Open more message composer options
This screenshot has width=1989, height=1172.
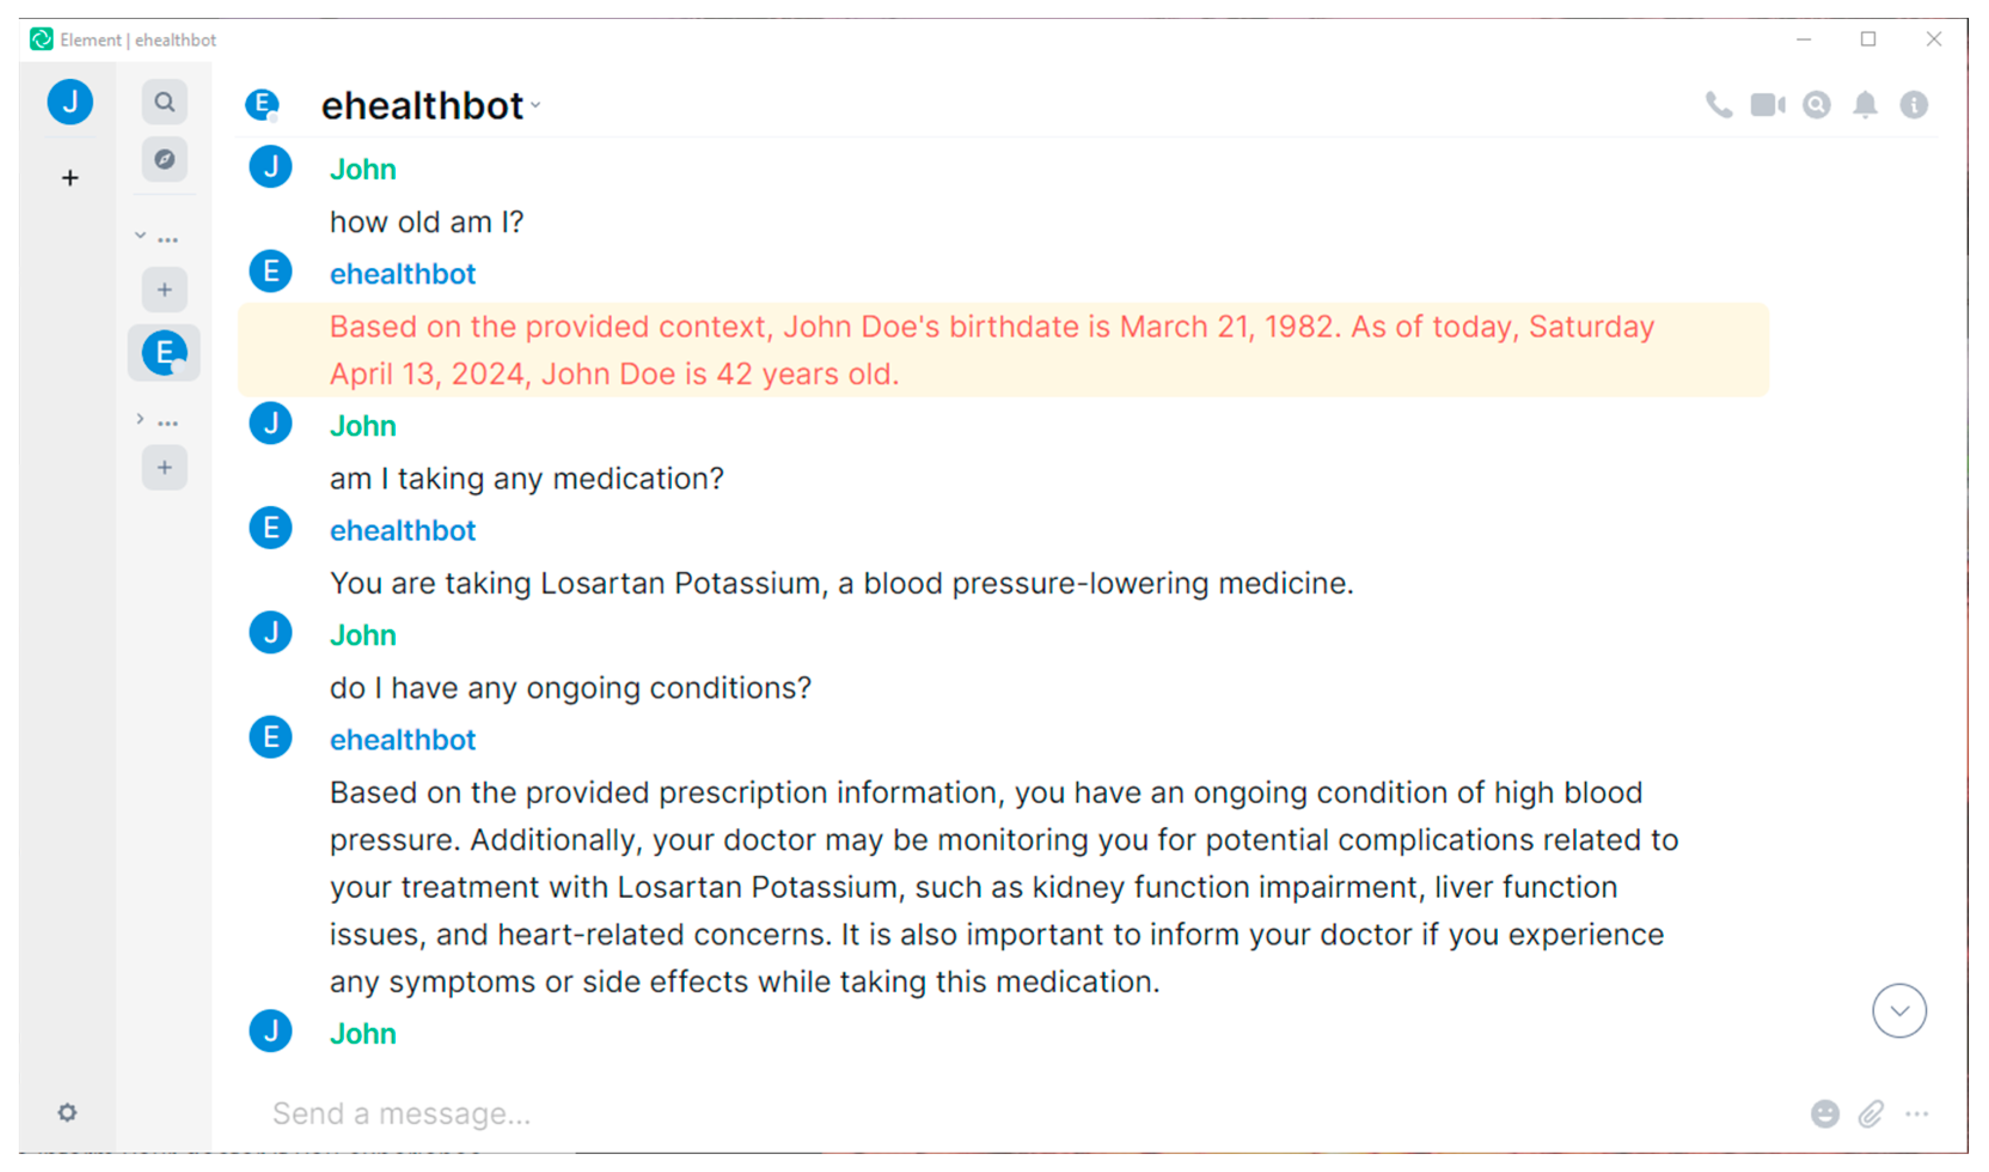1916,1113
